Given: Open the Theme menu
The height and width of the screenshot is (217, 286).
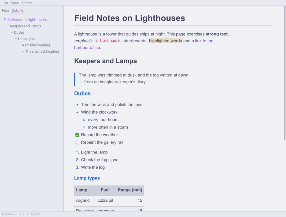Looking at the screenshot, I should [x=27, y=3].
